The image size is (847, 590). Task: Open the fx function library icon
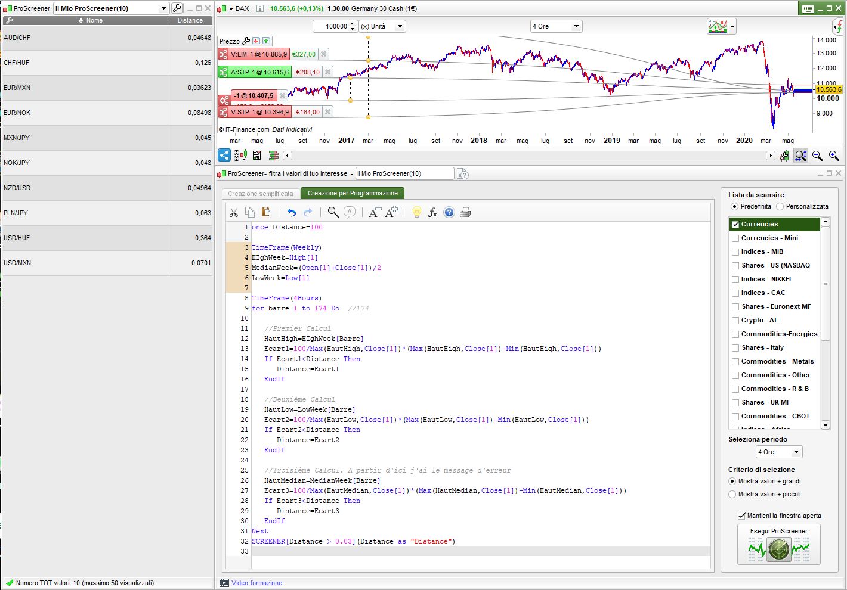pyautogui.click(x=432, y=213)
